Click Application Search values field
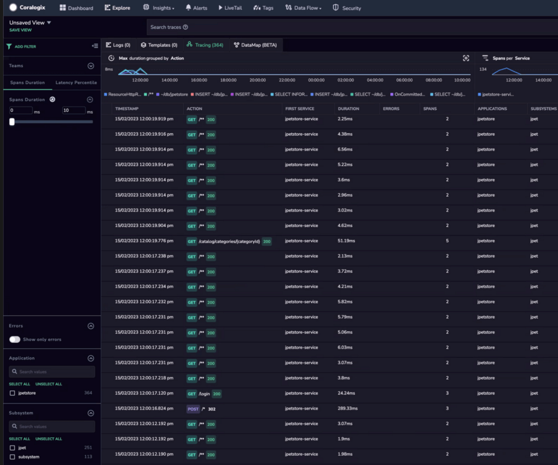Screen dimensions: 558x465 click(x=52, y=371)
